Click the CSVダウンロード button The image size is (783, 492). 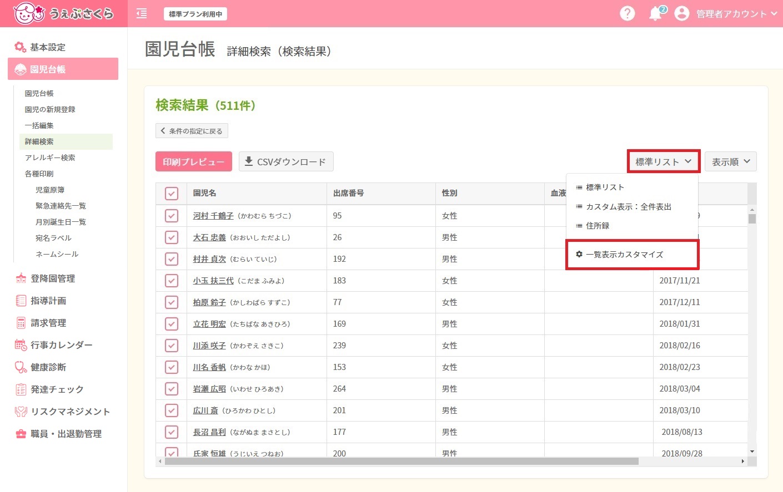pos(286,161)
